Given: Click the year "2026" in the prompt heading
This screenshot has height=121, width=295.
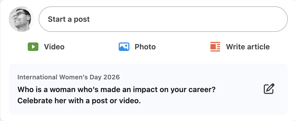Looking at the screenshot, I should (112, 77).
